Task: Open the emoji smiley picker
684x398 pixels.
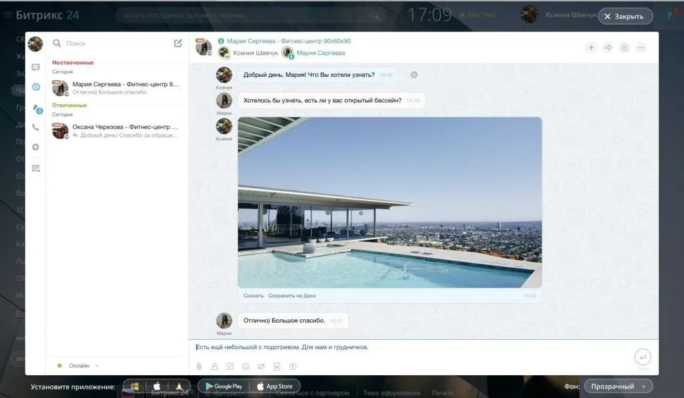Action: pyautogui.click(x=246, y=366)
